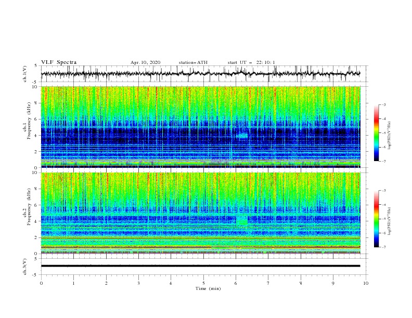Click the ch.1 frequency tick label "6"
The image size is (412, 318).
36,119
